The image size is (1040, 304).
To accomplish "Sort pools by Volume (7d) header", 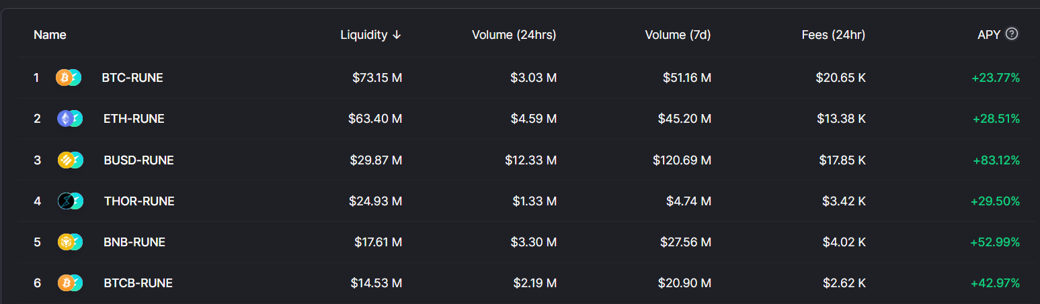I will pos(678,35).
